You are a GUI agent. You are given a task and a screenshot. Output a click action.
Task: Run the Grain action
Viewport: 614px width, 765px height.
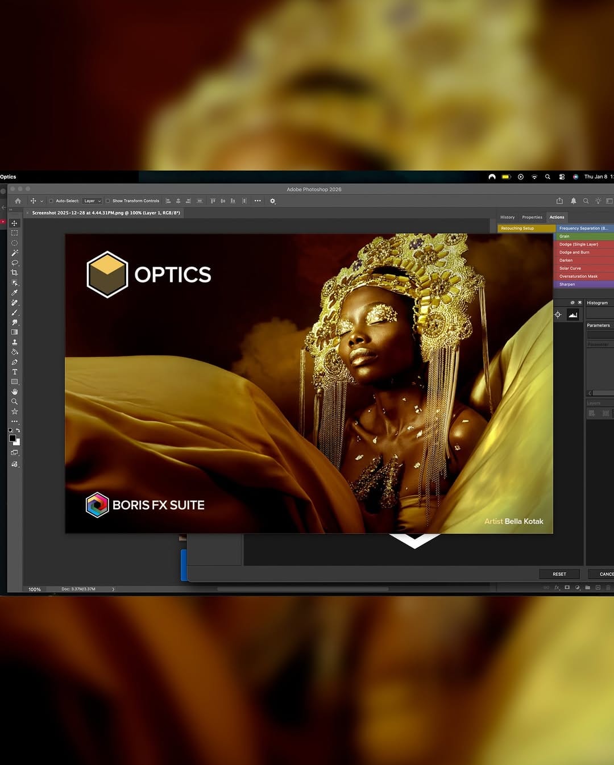[586, 236]
